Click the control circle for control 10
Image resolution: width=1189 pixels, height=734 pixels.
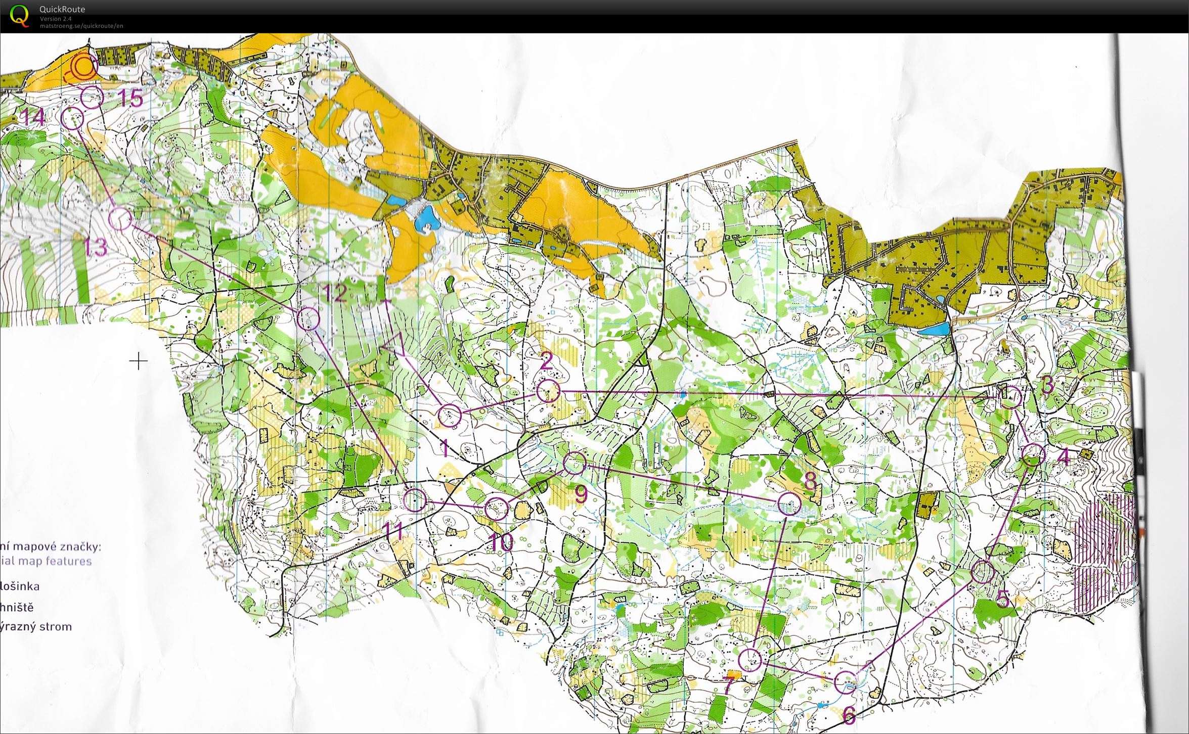click(496, 509)
